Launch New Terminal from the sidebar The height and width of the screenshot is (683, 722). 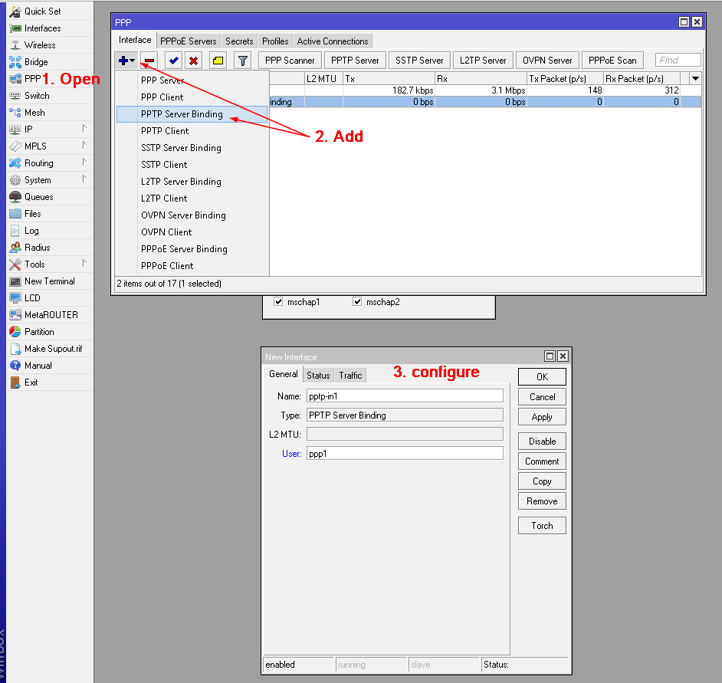coord(49,281)
